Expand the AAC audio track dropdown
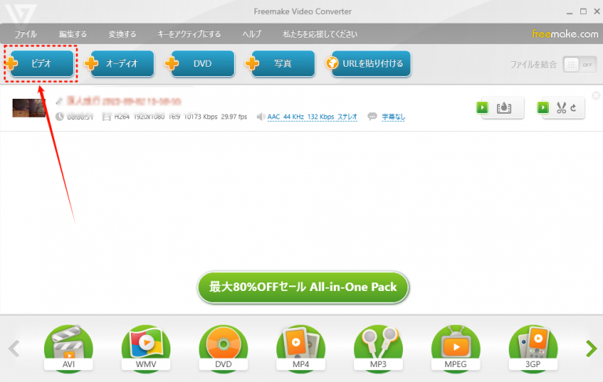 312,117
